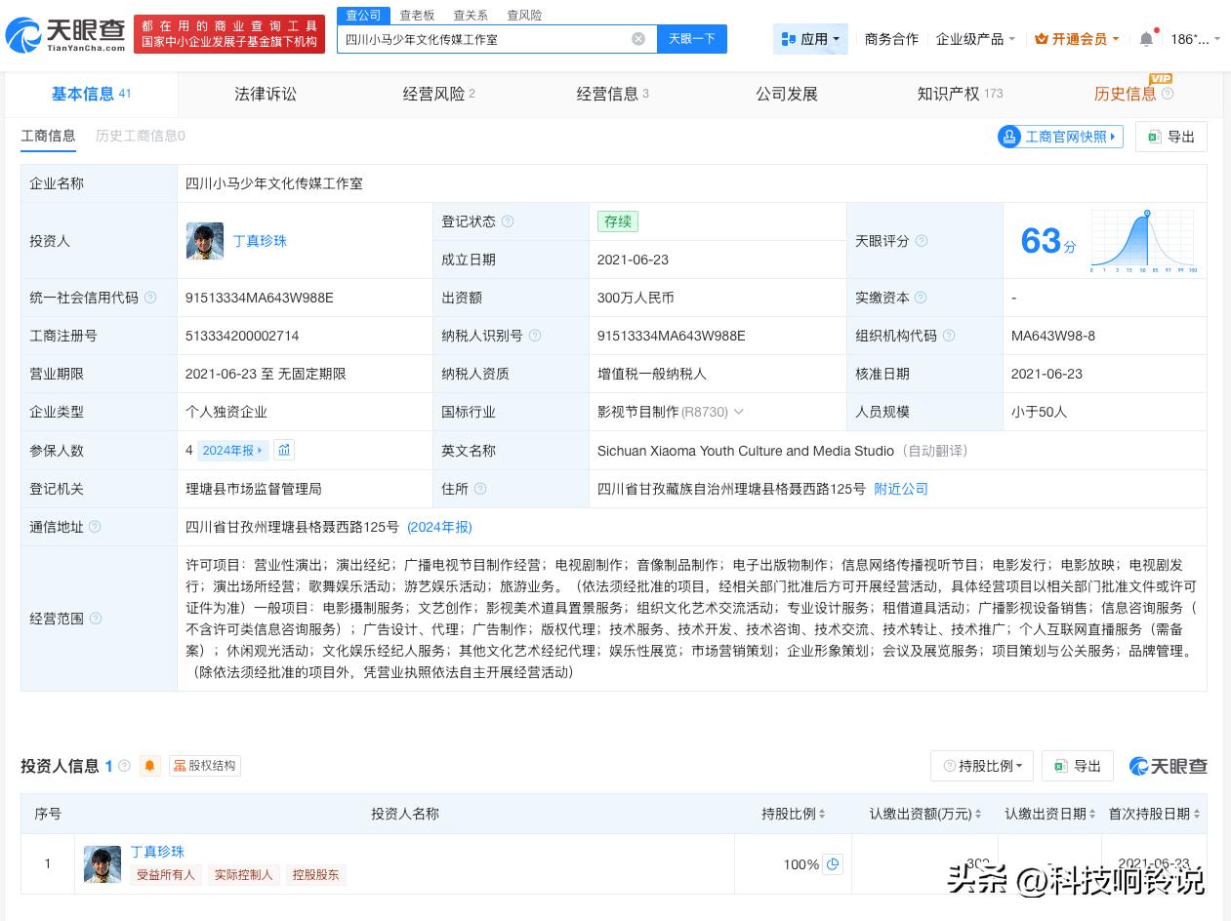Viewport: 1231px width, 921px height.
Task: Open the 历史工商信息 tab
Action: point(140,137)
